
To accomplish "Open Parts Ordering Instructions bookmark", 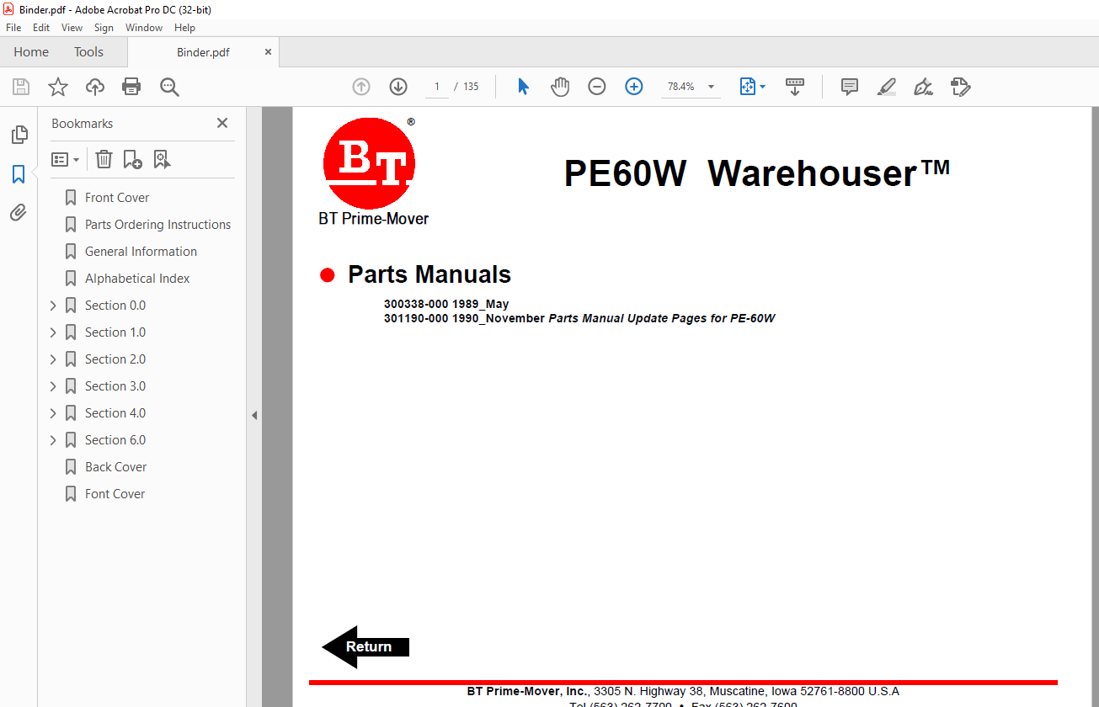I will point(157,225).
